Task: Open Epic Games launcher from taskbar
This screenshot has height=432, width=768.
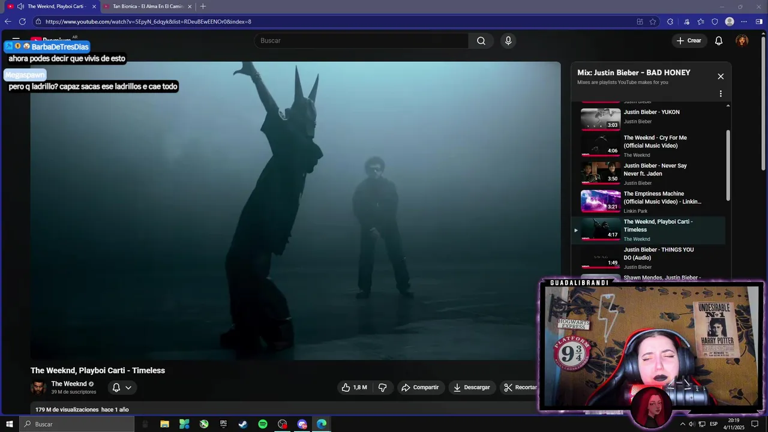Action: [224, 424]
